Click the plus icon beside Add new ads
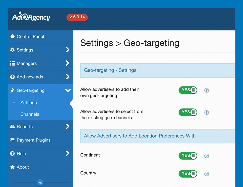Image resolution: width=243 pixels, height=187 pixels. click(12, 77)
